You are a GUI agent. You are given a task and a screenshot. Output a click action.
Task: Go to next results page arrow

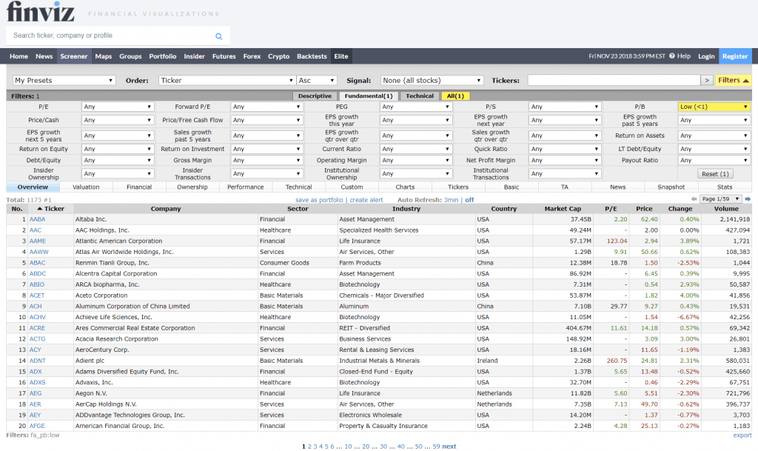coord(748,199)
